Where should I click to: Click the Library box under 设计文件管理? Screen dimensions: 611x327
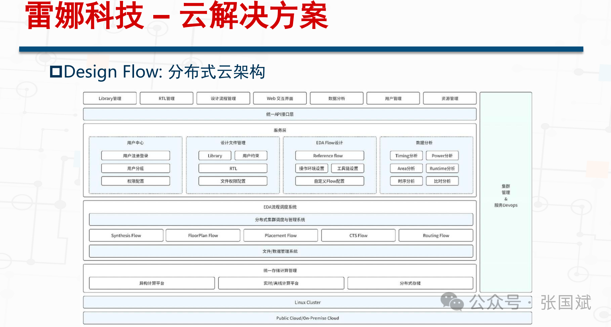coord(215,156)
